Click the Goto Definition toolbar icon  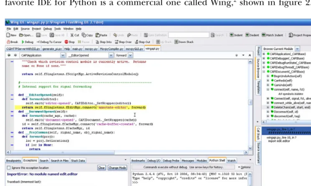tap(146, 35)
